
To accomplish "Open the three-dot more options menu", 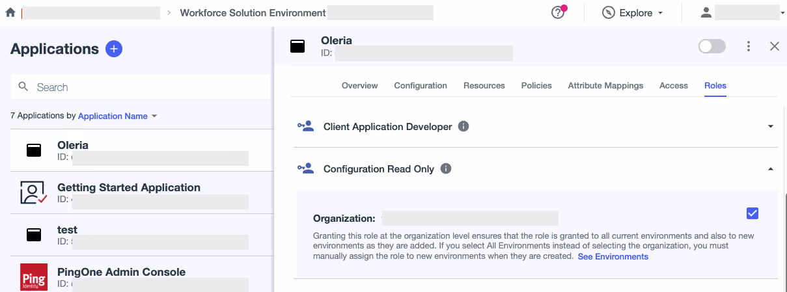I will point(749,46).
